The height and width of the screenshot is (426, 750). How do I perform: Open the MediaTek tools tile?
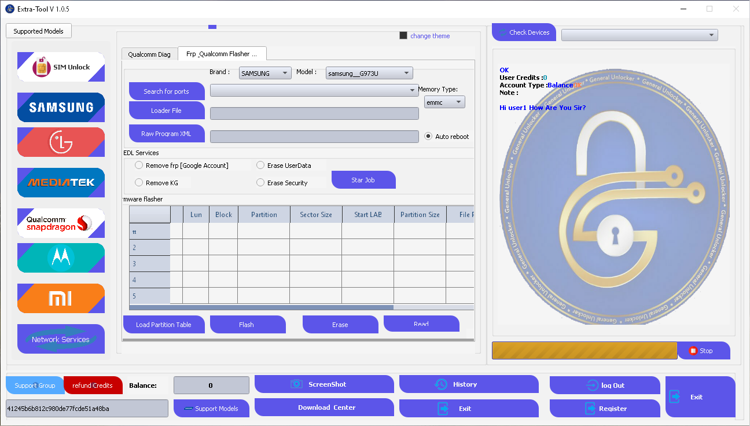pyautogui.click(x=61, y=182)
